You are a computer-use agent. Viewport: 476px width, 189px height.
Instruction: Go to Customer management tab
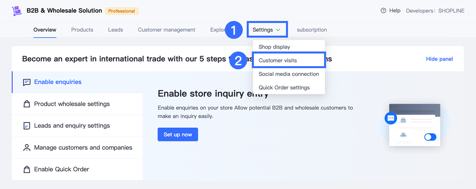(x=167, y=30)
